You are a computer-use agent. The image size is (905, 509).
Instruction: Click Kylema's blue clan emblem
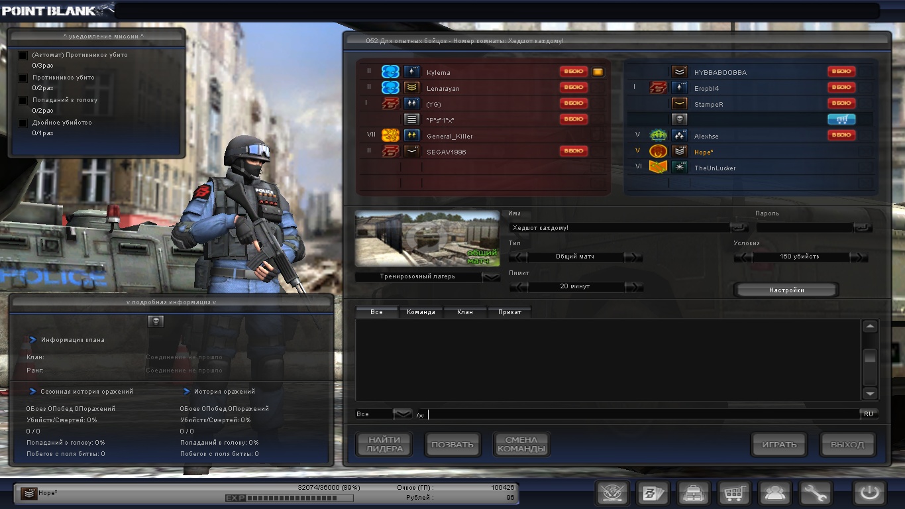390,72
